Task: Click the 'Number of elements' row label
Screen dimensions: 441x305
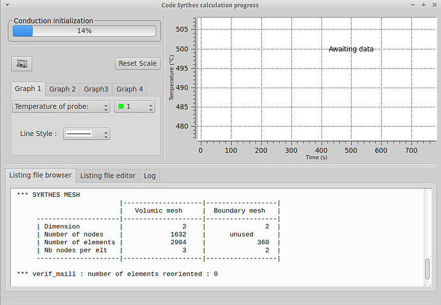Action: [x=80, y=242]
